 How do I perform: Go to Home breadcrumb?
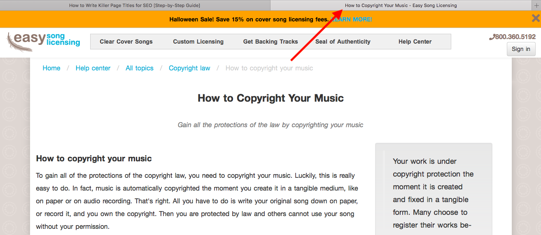pos(51,68)
